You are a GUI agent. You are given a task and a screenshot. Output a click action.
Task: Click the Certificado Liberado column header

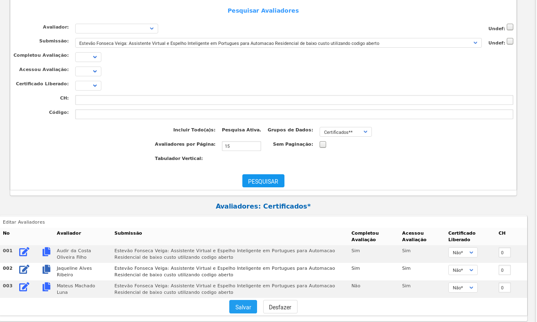pos(462,236)
